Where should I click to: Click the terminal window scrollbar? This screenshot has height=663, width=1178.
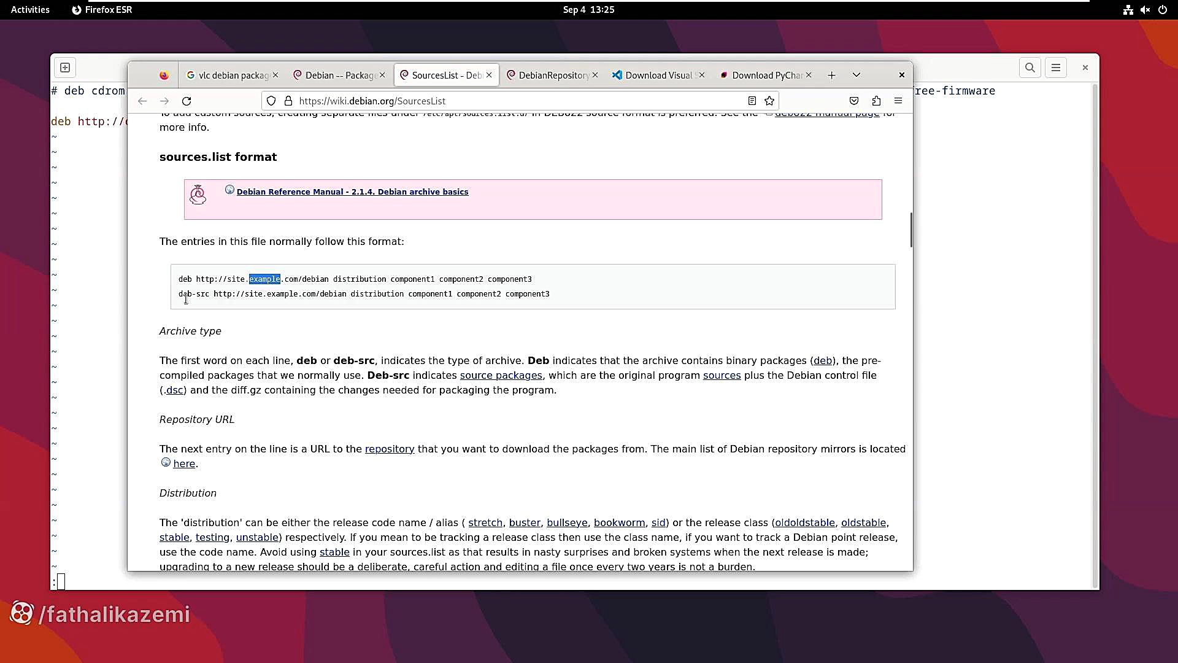point(1095,335)
